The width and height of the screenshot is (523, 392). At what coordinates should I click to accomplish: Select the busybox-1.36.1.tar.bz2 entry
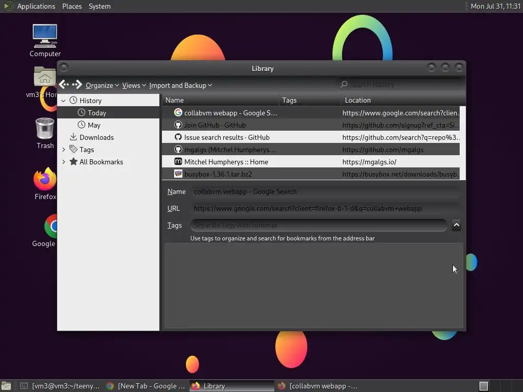[311, 174]
